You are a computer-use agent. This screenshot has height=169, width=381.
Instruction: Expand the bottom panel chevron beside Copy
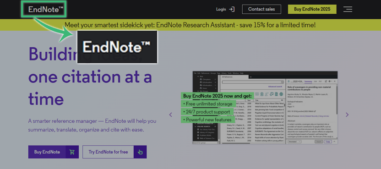tap(334, 142)
